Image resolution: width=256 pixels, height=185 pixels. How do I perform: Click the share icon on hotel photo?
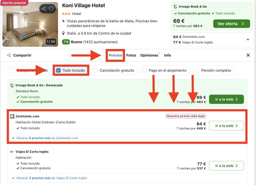44,9
